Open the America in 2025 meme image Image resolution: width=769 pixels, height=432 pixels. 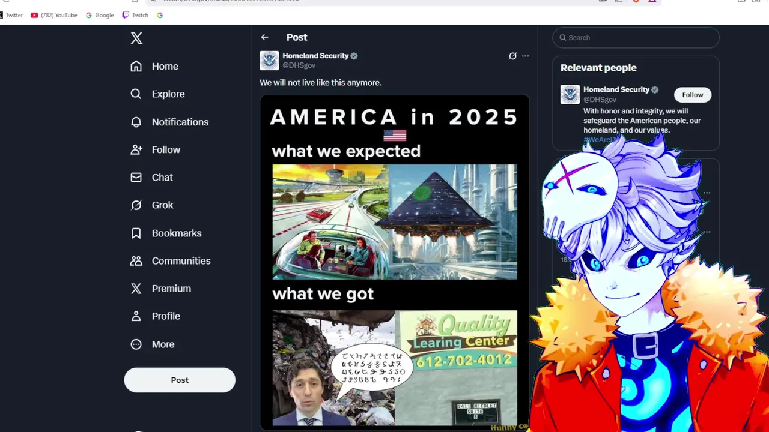point(394,262)
